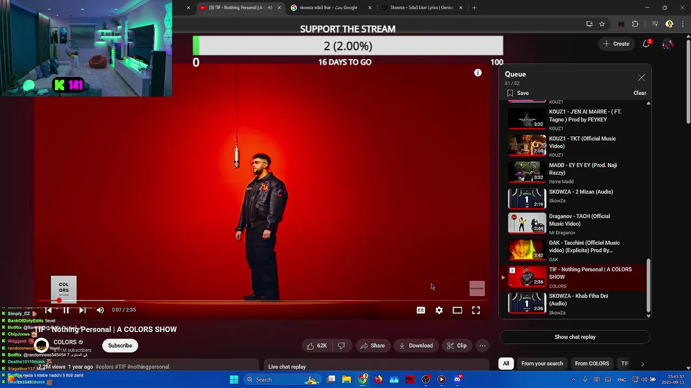Screen dimensions: 691x388
Task: Select the From COLORS chip
Action: (592, 363)
